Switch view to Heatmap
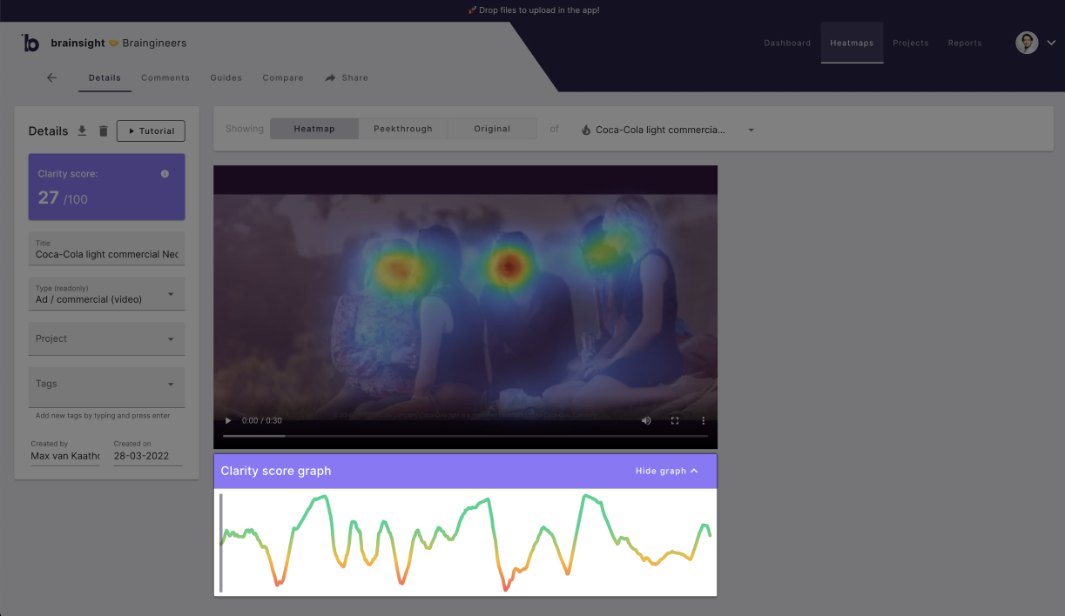The image size is (1065, 616). click(314, 129)
